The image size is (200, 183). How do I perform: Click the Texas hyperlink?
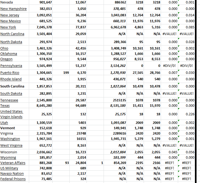point(5,105)
